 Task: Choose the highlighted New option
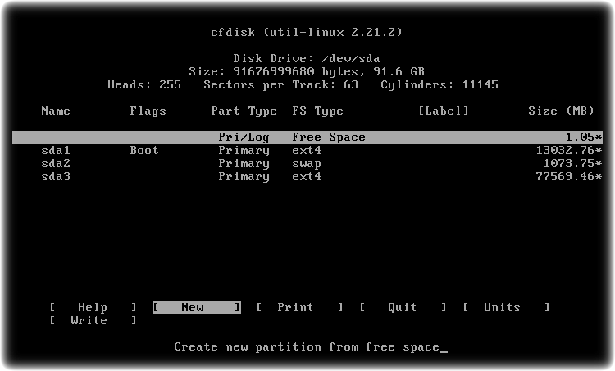197,308
